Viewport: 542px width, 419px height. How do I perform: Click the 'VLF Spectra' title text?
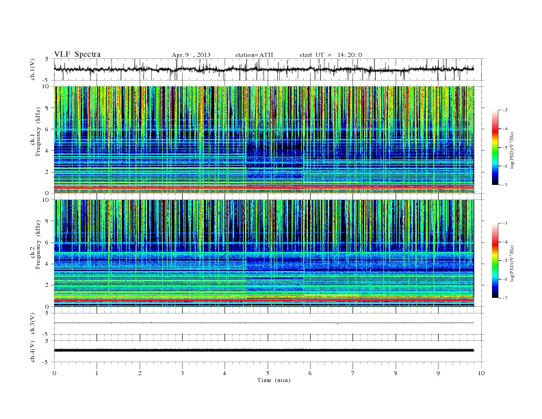click(x=77, y=54)
